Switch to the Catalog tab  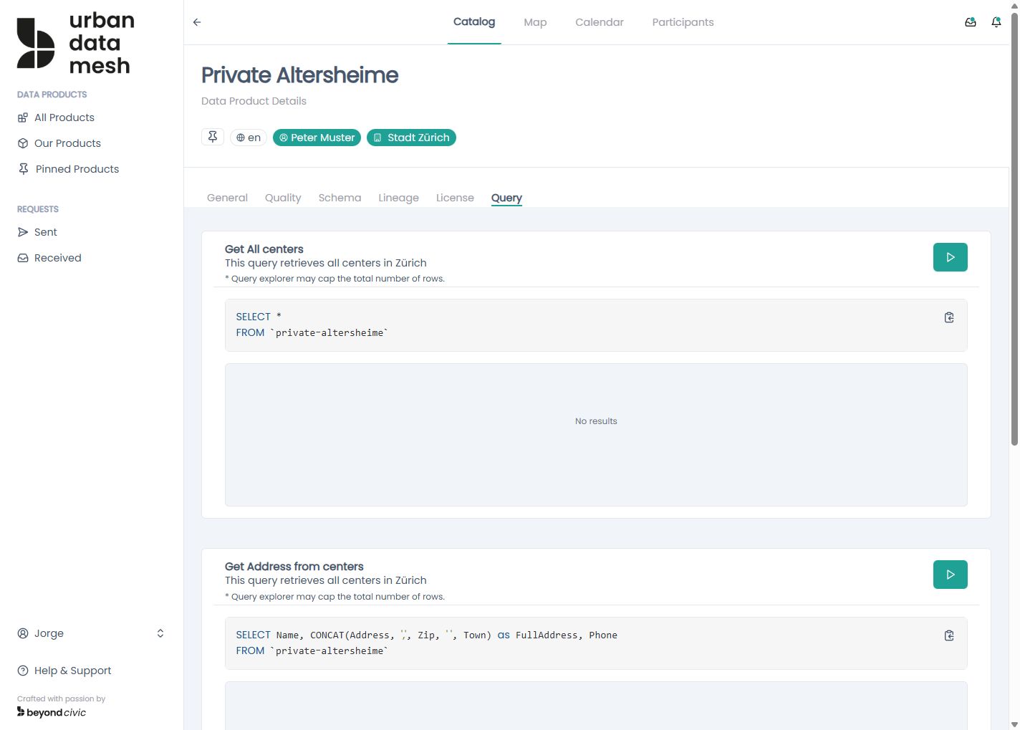(474, 22)
